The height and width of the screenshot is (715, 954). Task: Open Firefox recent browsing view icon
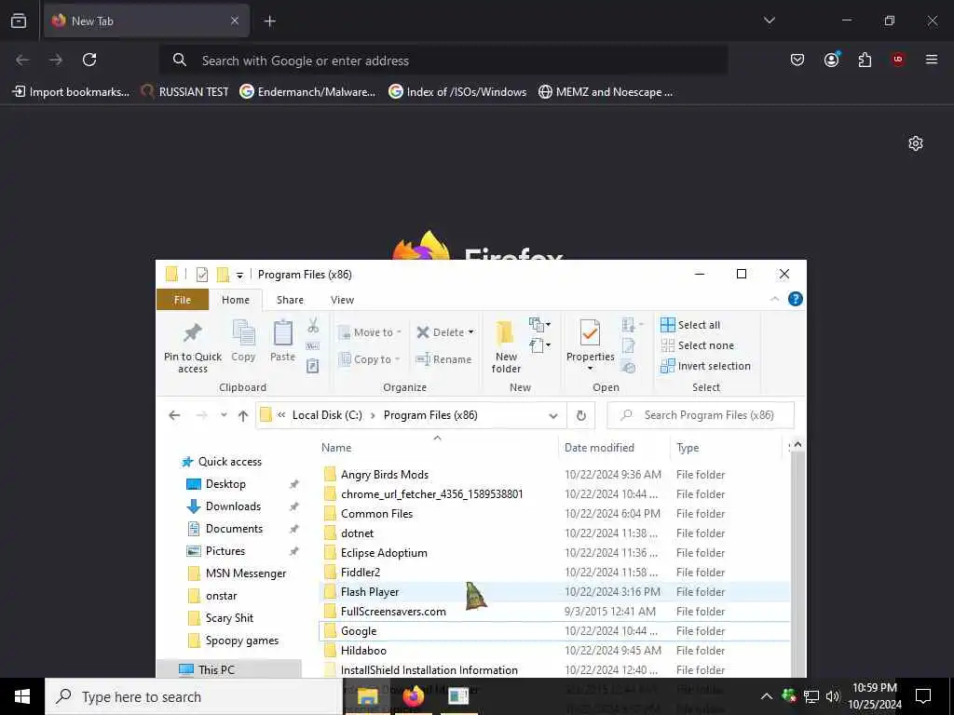[x=19, y=21]
